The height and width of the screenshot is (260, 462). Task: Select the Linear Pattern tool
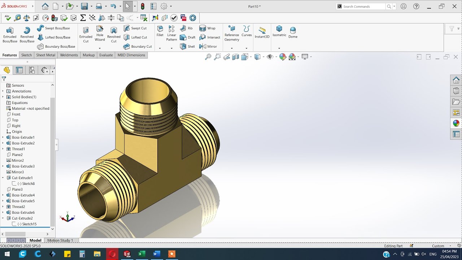[172, 34]
